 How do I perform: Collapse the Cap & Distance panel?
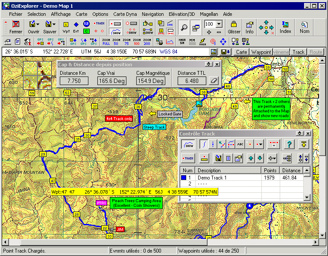coord(208,64)
